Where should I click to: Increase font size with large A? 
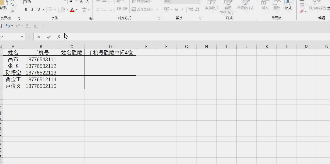[81, 1]
